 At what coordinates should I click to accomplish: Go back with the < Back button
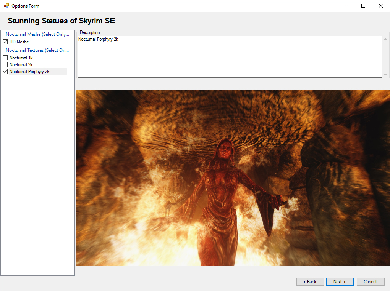tap(310, 281)
